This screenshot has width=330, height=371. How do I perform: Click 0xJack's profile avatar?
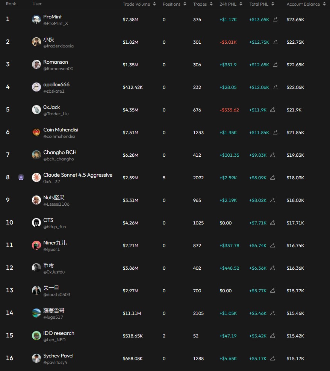click(36, 110)
